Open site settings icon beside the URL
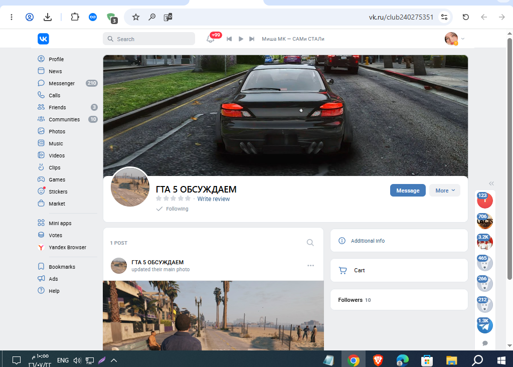513x367 pixels. pyautogui.click(x=444, y=17)
